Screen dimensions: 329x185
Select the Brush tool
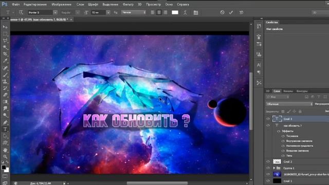5,75
